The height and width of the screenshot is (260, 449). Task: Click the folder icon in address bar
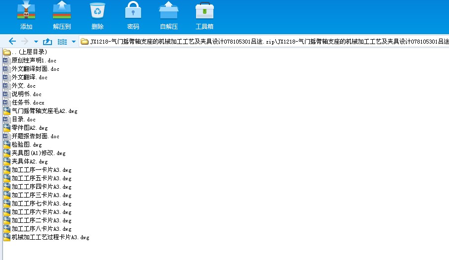pyautogui.click(x=85, y=42)
